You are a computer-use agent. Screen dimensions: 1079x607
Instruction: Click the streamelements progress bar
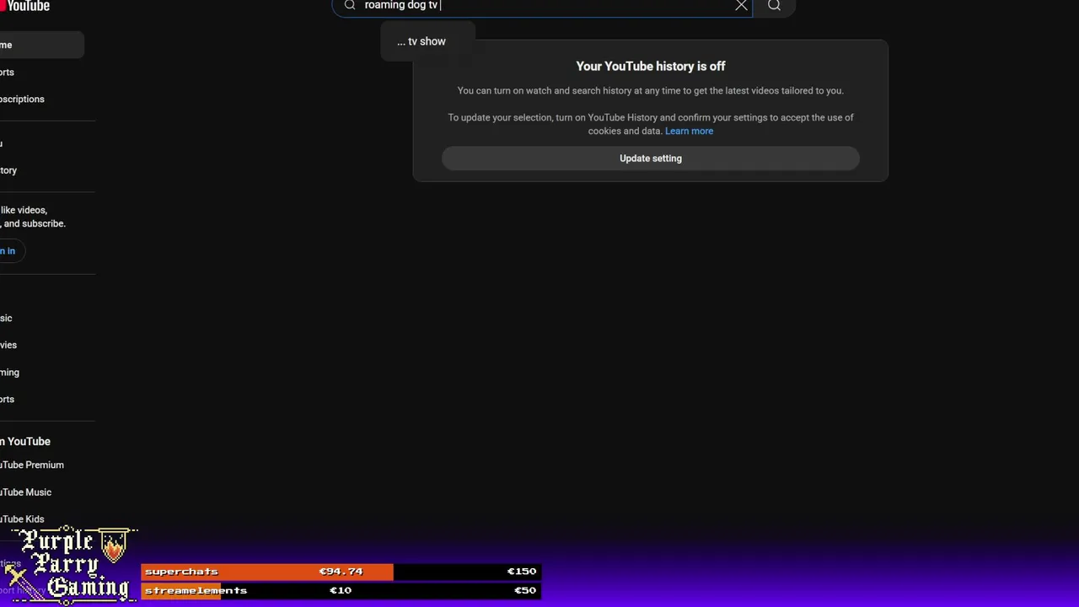tap(341, 590)
